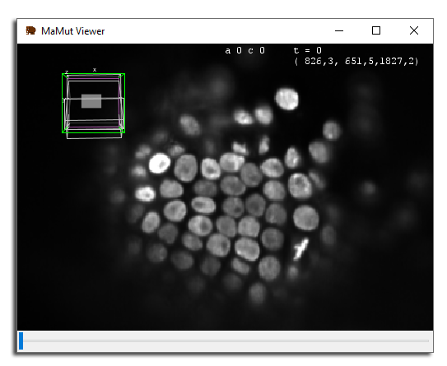Click the 't = 0' timepoint text
The height and width of the screenshot is (366, 447).
pos(308,50)
